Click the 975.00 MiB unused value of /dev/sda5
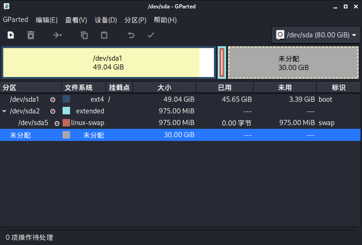 pyautogui.click(x=297, y=123)
